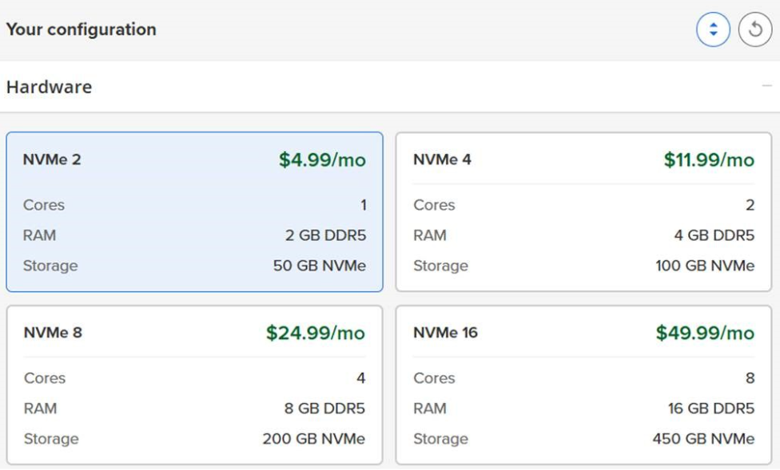Click the Cores row on NVMe 2

[x=44, y=205]
